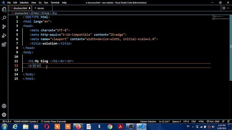Click p breadcrumb item
This screenshot has height=130, width=232.
(x=56, y=13)
